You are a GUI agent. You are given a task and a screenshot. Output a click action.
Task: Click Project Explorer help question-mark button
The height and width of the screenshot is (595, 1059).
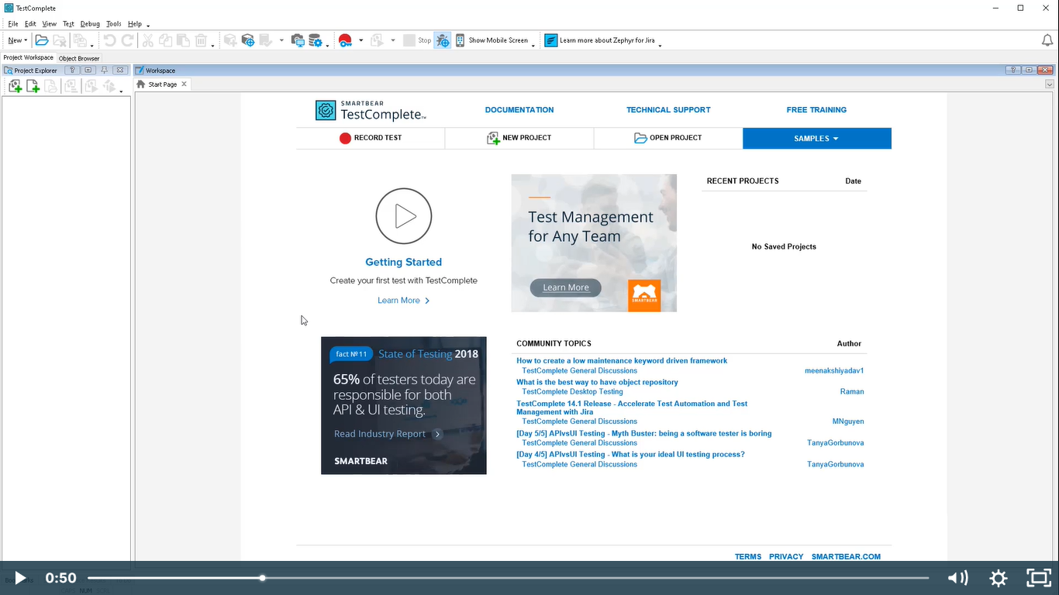click(x=72, y=71)
